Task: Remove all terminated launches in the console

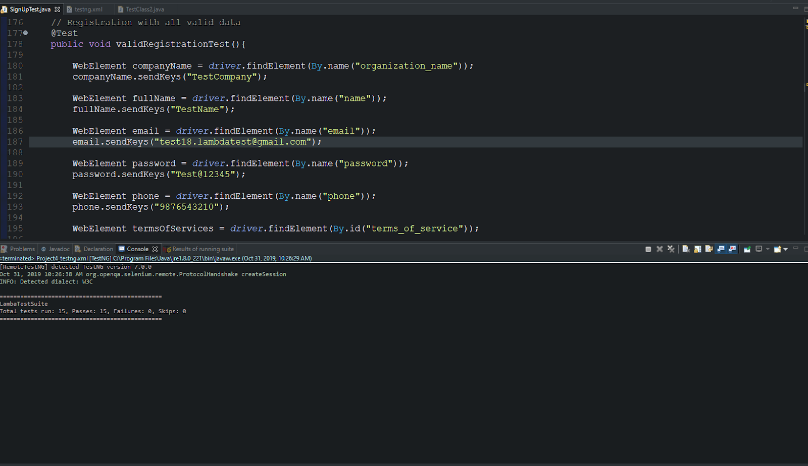Action: point(671,249)
